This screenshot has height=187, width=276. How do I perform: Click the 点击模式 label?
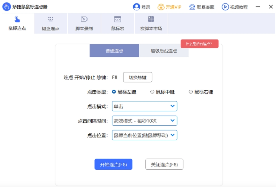98,106
